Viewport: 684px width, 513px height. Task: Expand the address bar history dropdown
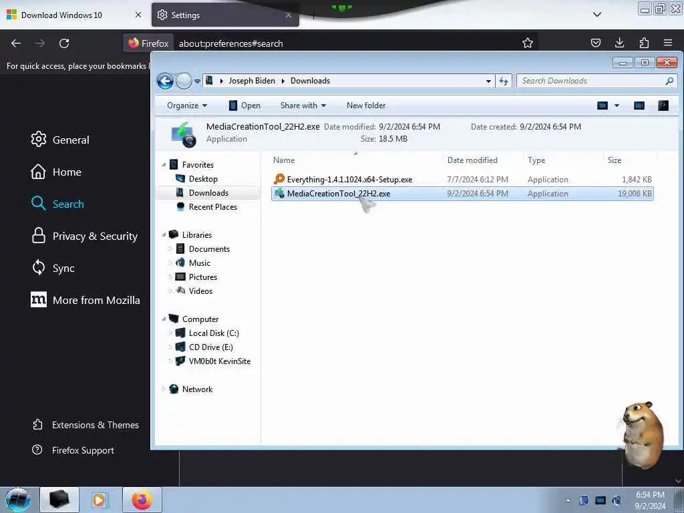click(488, 81)
